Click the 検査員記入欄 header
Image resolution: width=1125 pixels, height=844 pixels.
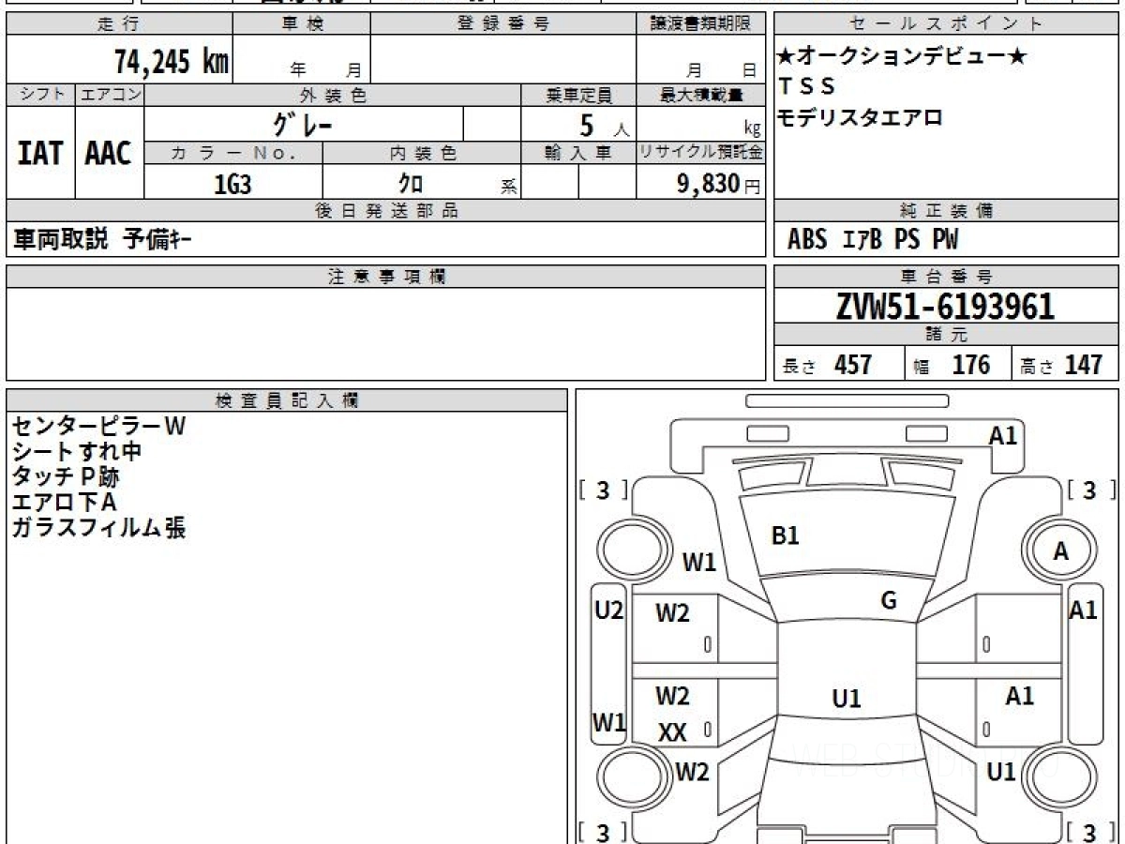(x=287, y=399)
